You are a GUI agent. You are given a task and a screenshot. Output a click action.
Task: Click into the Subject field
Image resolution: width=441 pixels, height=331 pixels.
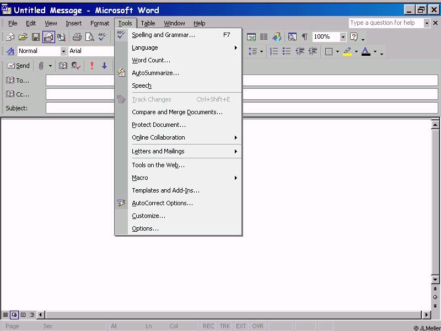241,108
